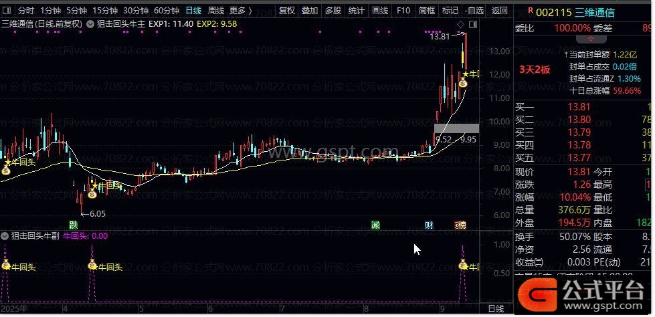Click the diamond marker icon above chart
Image resolution: width=655 pixels, height=317 pixels.
coord(460,24)
